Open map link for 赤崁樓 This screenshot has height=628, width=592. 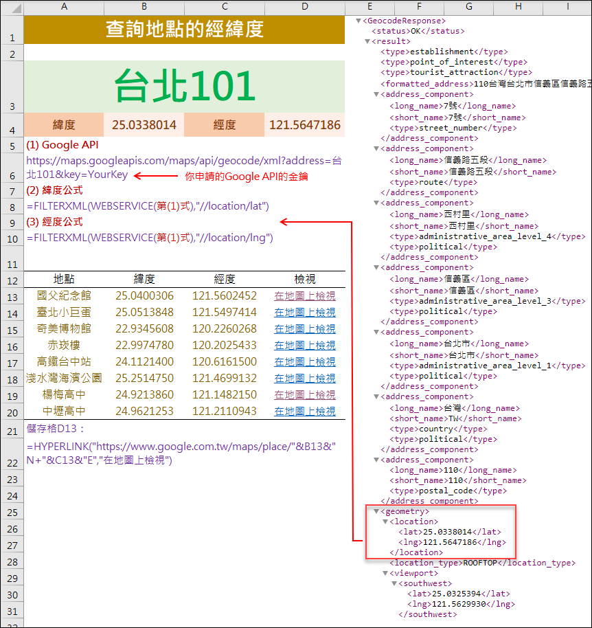(x=305, y=345)
